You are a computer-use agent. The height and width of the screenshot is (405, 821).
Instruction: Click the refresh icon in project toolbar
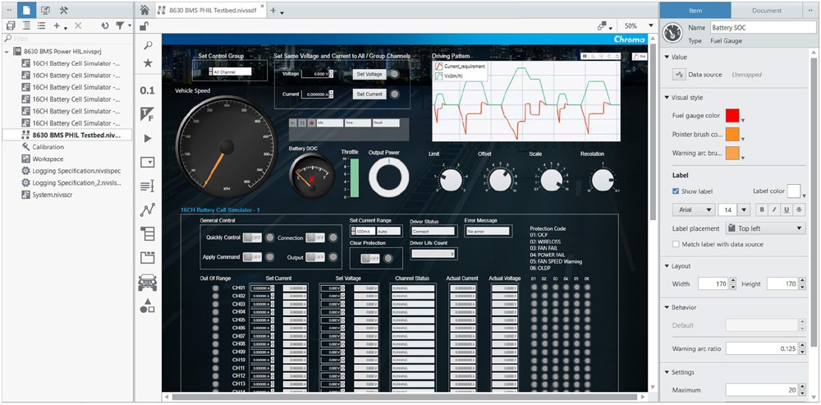pos(105,26)
